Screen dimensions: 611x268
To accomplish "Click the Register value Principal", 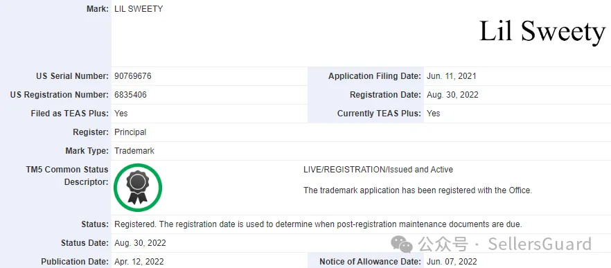I will coord(130,132).
